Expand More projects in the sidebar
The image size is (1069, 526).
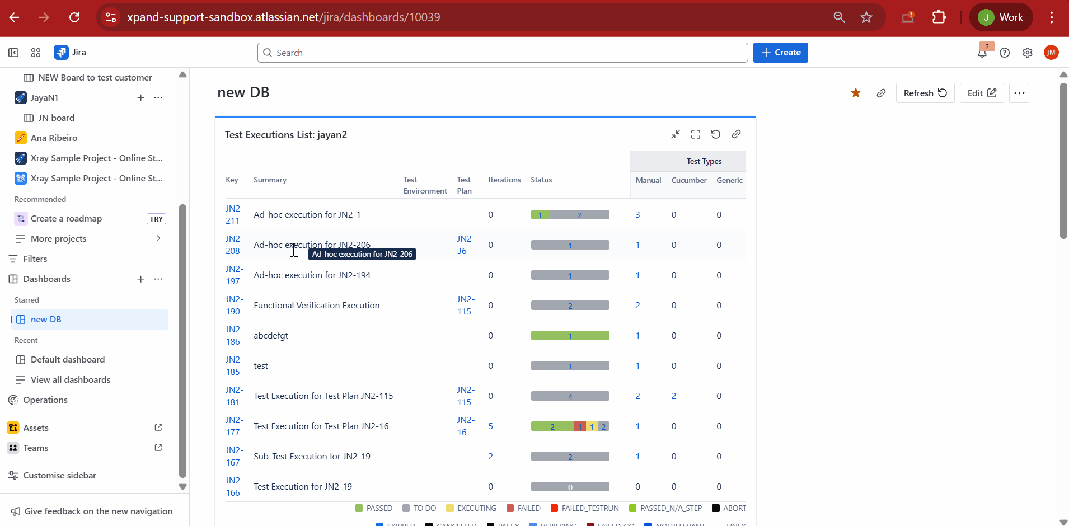(158, 238)
